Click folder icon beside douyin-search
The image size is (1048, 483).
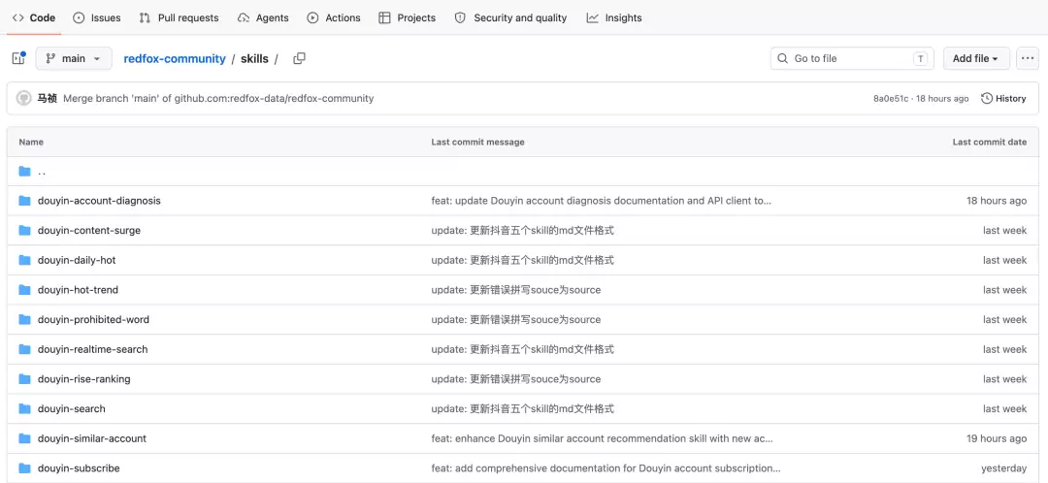(x=24, y=409)
